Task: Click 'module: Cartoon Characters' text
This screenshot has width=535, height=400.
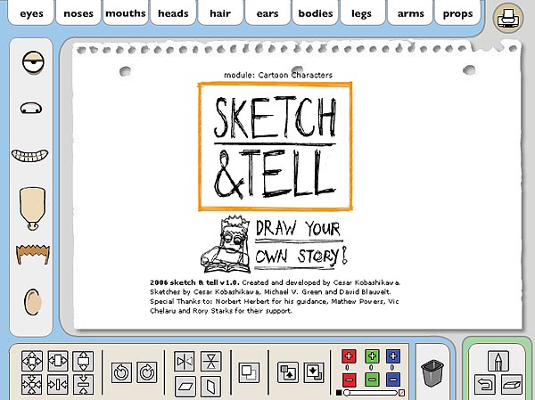Action: coord(278,75)
